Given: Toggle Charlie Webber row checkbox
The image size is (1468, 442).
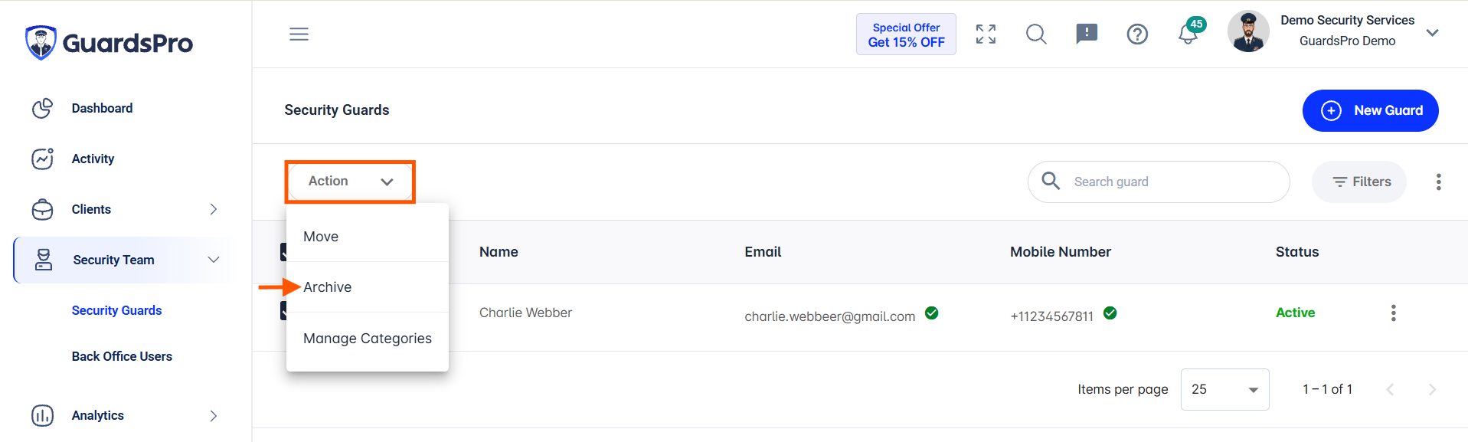Looking at the screenshot, I should point(283,310).
